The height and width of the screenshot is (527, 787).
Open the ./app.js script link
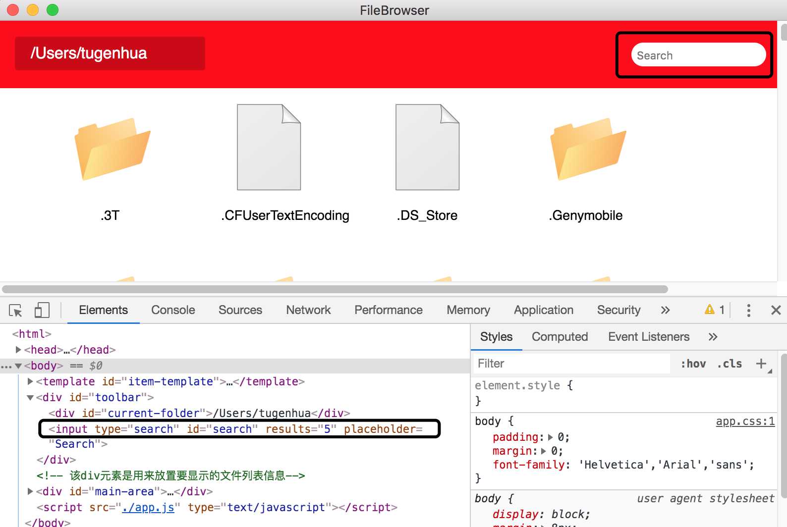148,507
